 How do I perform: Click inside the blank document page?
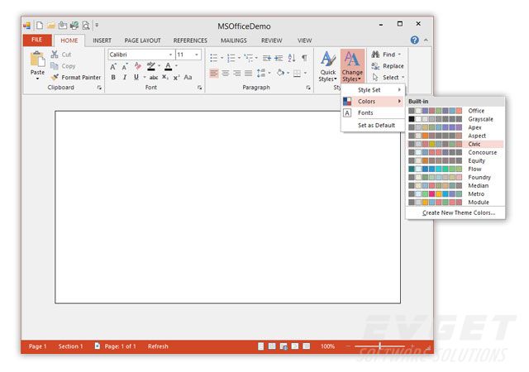click(228, 207)
